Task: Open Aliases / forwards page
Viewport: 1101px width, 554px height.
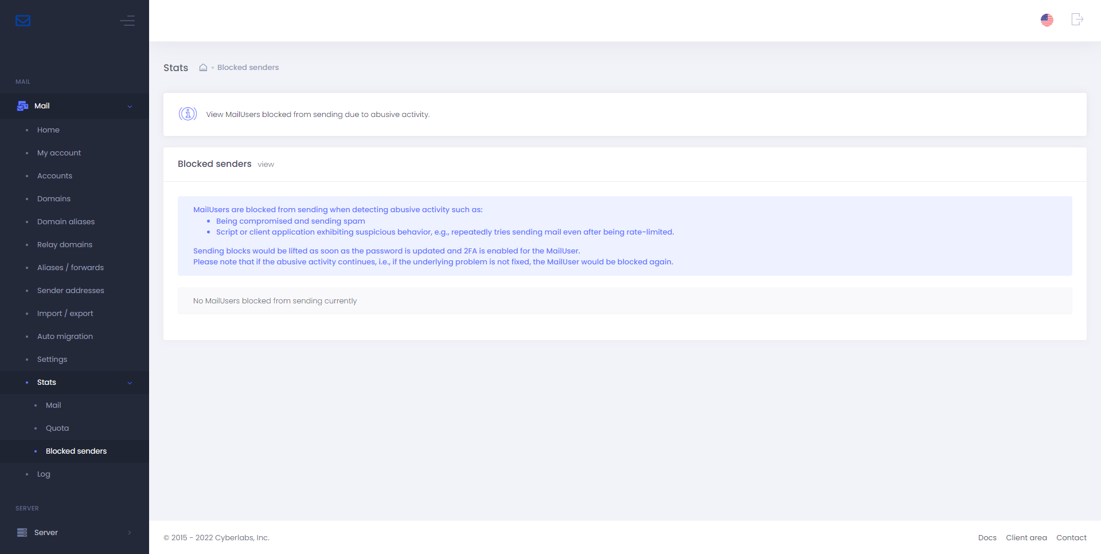Action: pos(71,268)
